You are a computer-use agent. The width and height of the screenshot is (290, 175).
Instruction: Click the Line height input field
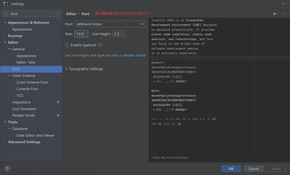point(119,34)
